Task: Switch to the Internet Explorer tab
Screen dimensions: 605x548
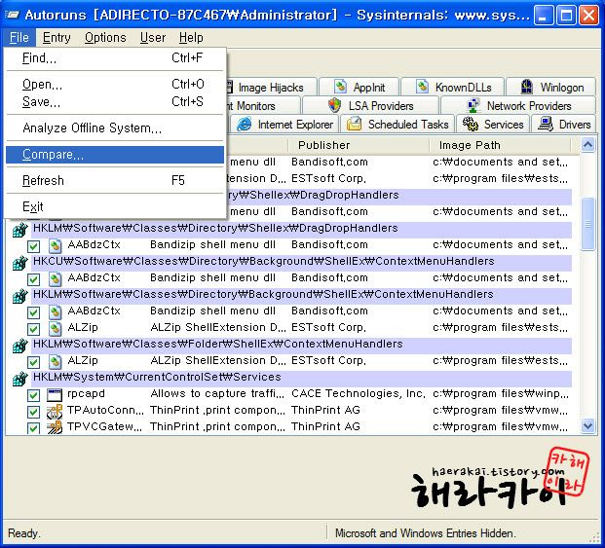Action: tap(284, 125)
